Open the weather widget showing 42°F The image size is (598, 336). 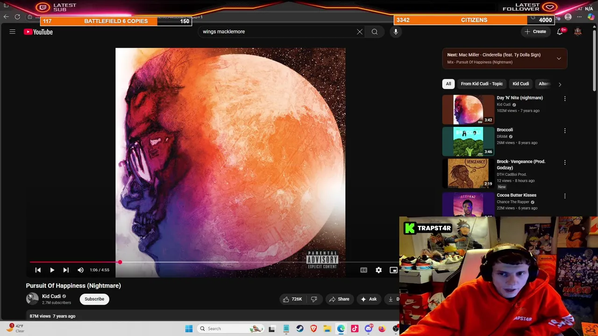15,328
